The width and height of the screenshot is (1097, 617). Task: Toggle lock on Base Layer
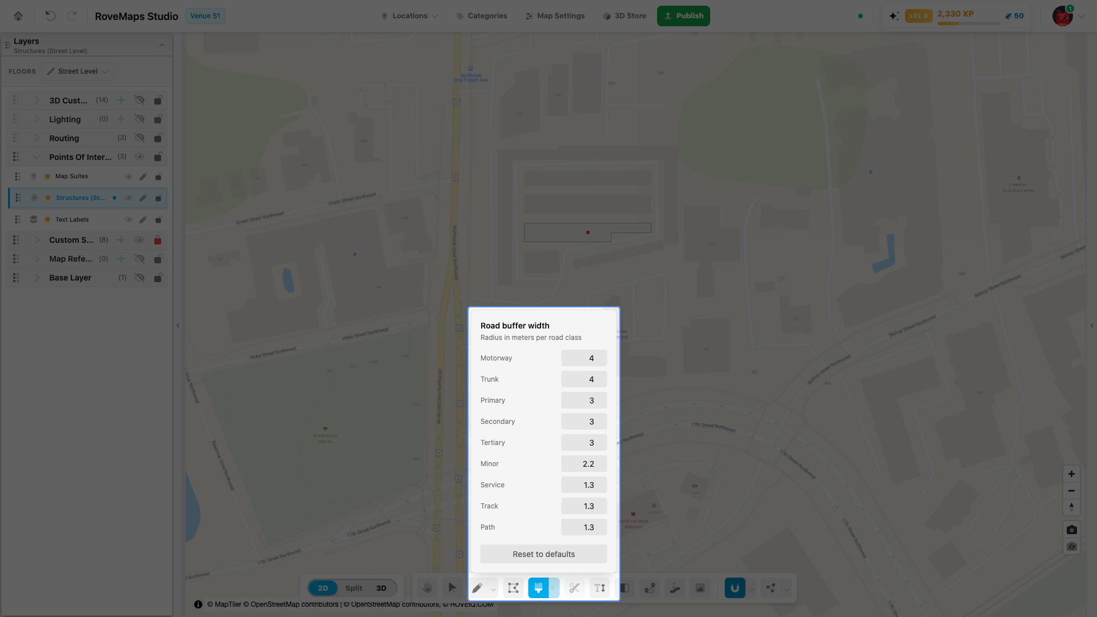pyautogui.click(x=158, y=278)
